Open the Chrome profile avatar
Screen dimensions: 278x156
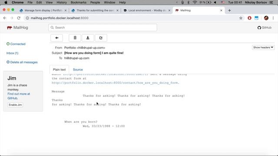(x=266, y=18)
